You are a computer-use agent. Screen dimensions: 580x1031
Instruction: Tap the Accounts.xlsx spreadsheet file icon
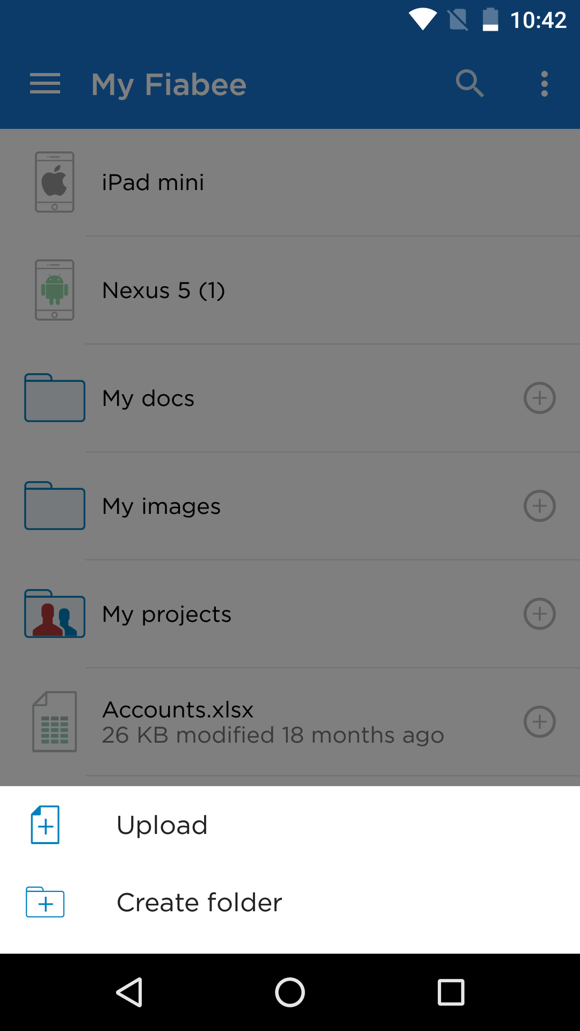pos(55,722)
